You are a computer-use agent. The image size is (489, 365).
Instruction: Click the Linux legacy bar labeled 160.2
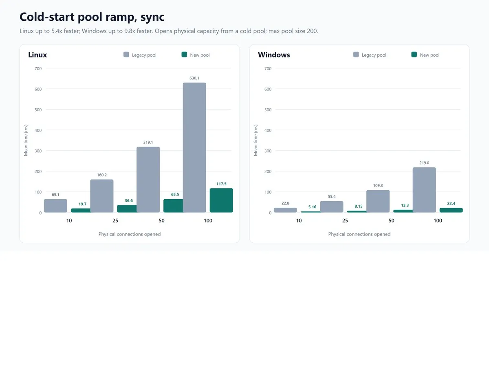coord(102,196)
